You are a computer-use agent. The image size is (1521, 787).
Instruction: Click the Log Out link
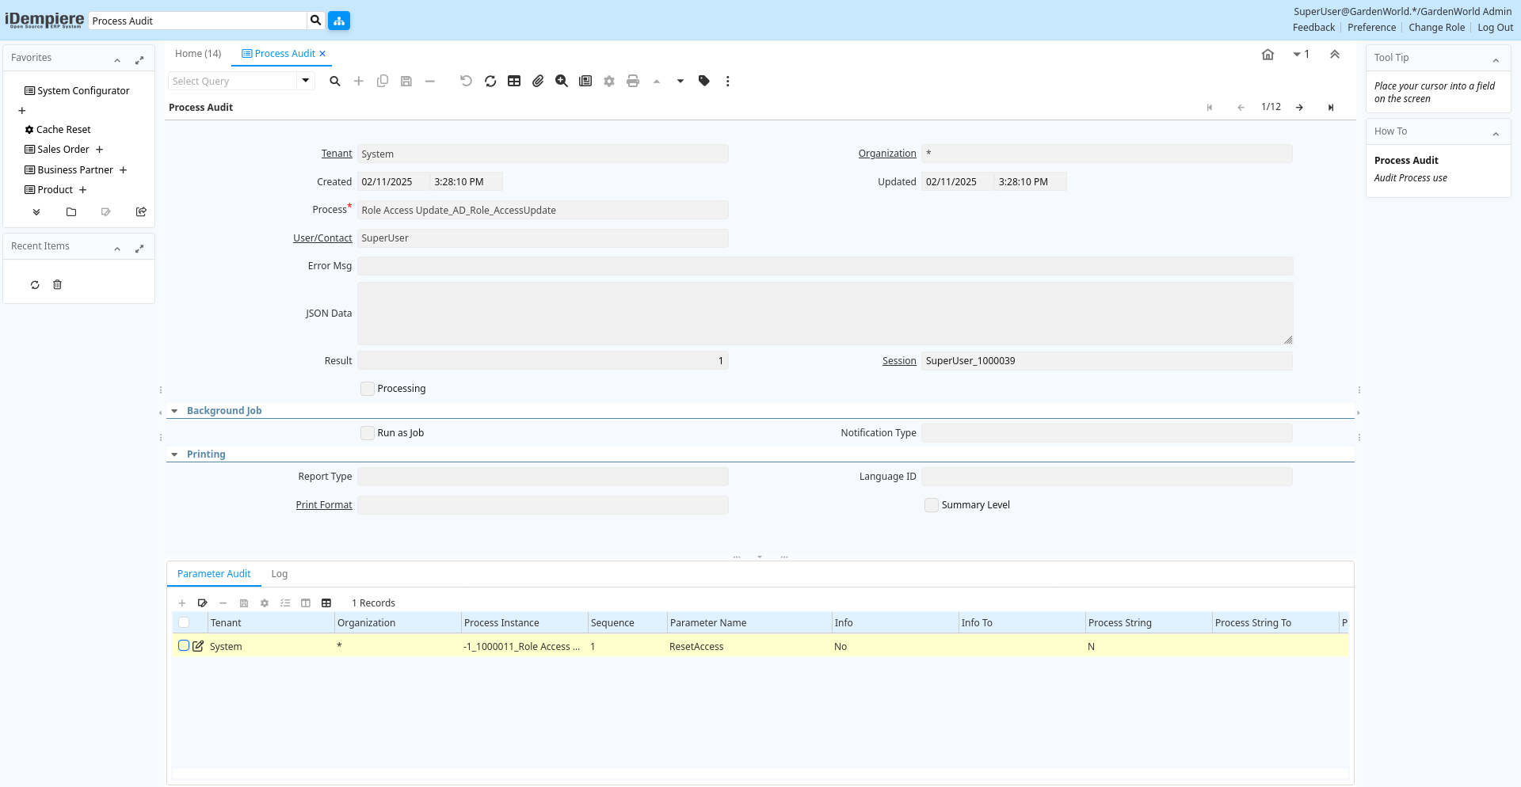pos(1495,28)
